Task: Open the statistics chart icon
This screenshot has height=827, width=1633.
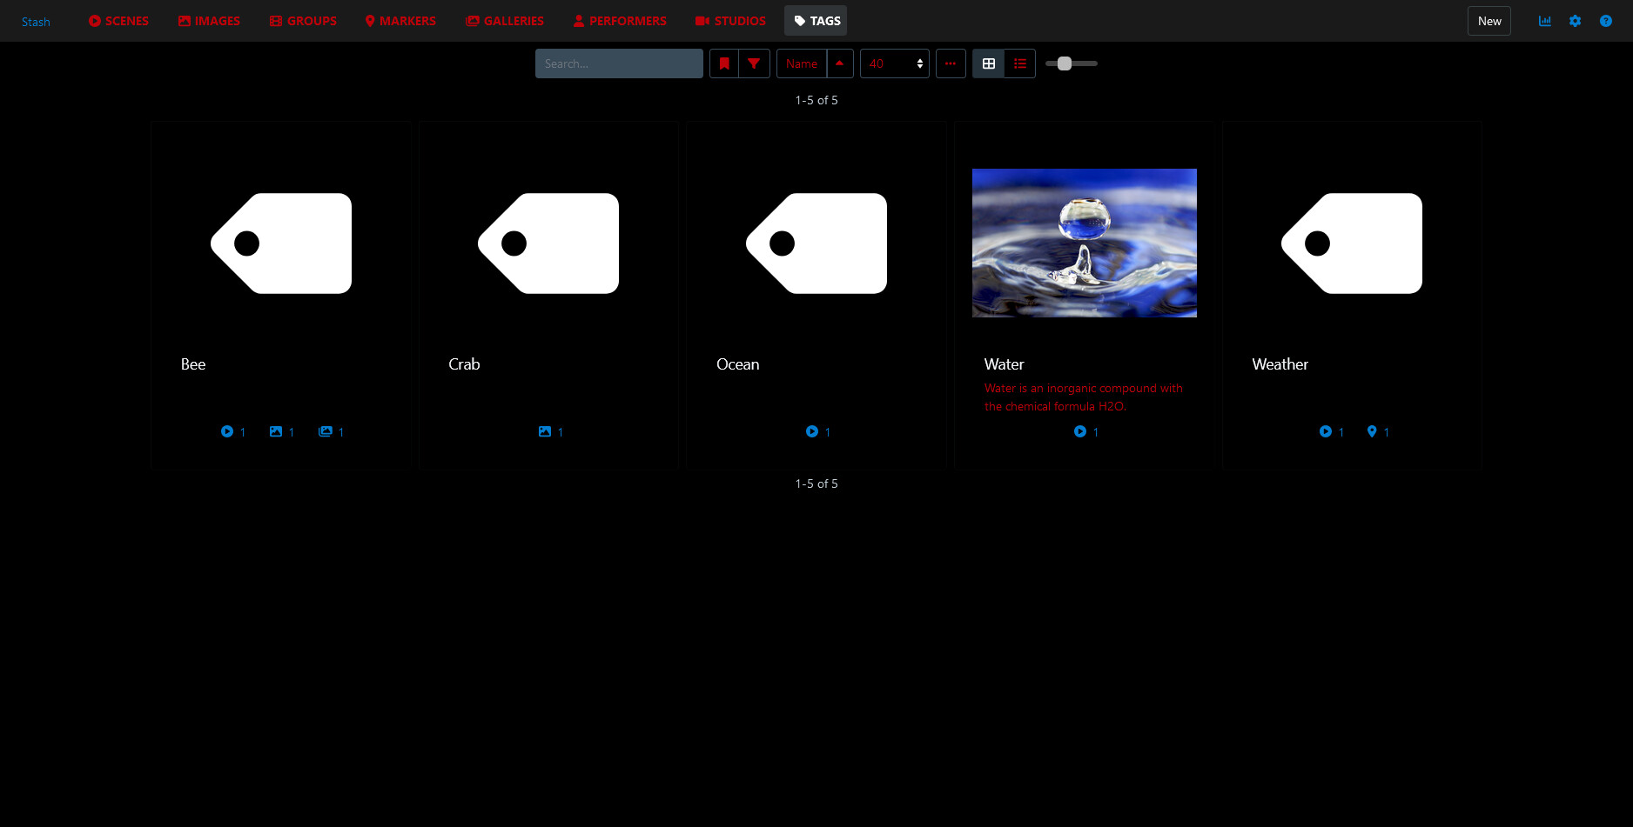Action: point(1545,21)
